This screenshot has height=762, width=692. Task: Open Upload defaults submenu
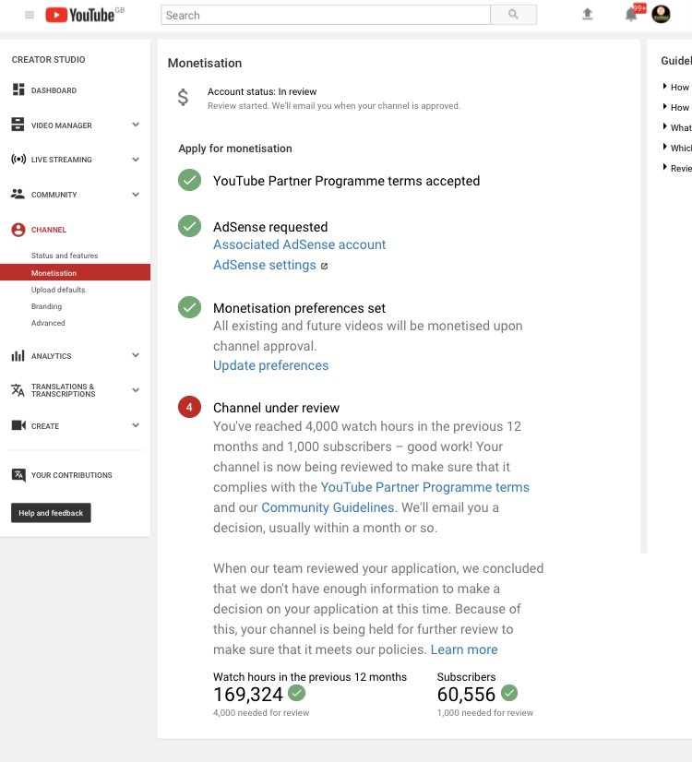[58, 290]
